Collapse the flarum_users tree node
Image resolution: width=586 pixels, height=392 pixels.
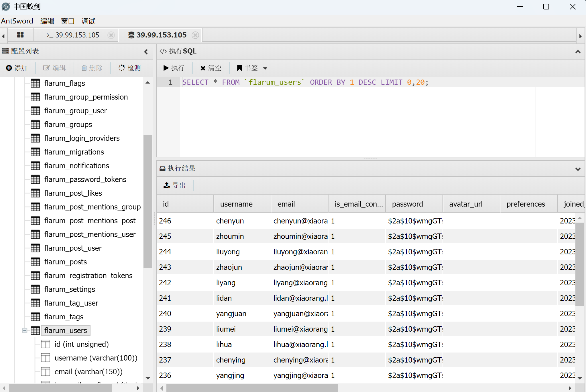(x=25, y=330)
